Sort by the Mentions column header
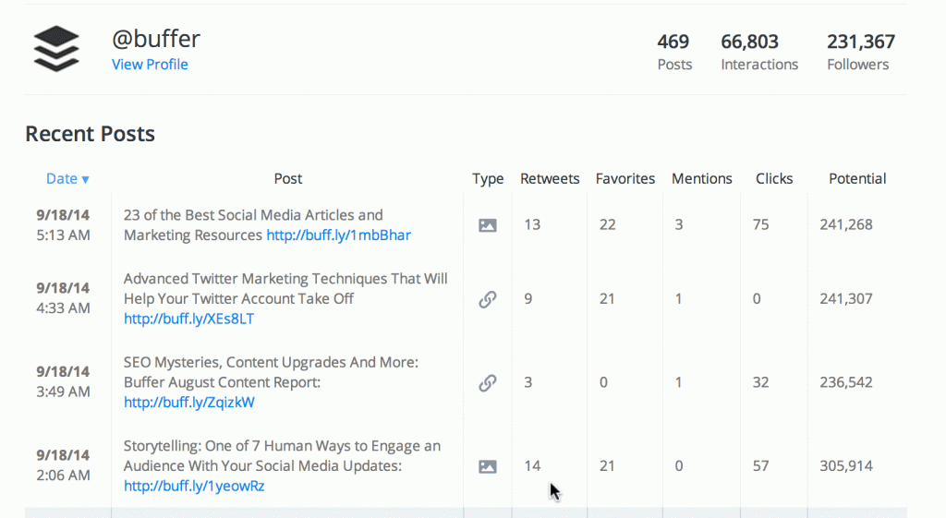Image resolution: width=946 pixels, height=518 pixels. click(x=701, y=179)
